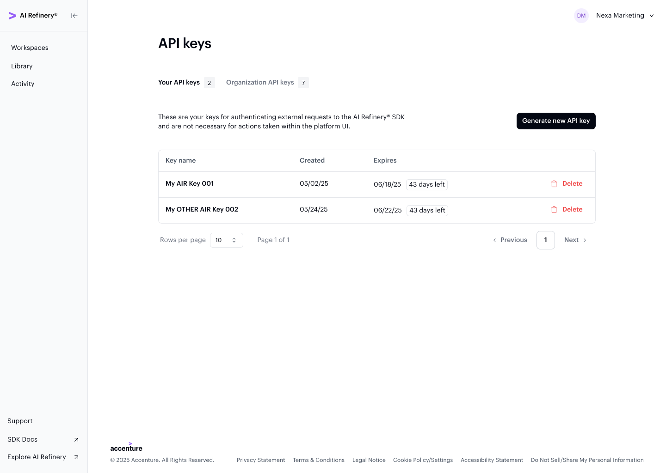Click the Your API keys count badge 2
This screenshot has height=473, width=666.
tap(210, 83)
